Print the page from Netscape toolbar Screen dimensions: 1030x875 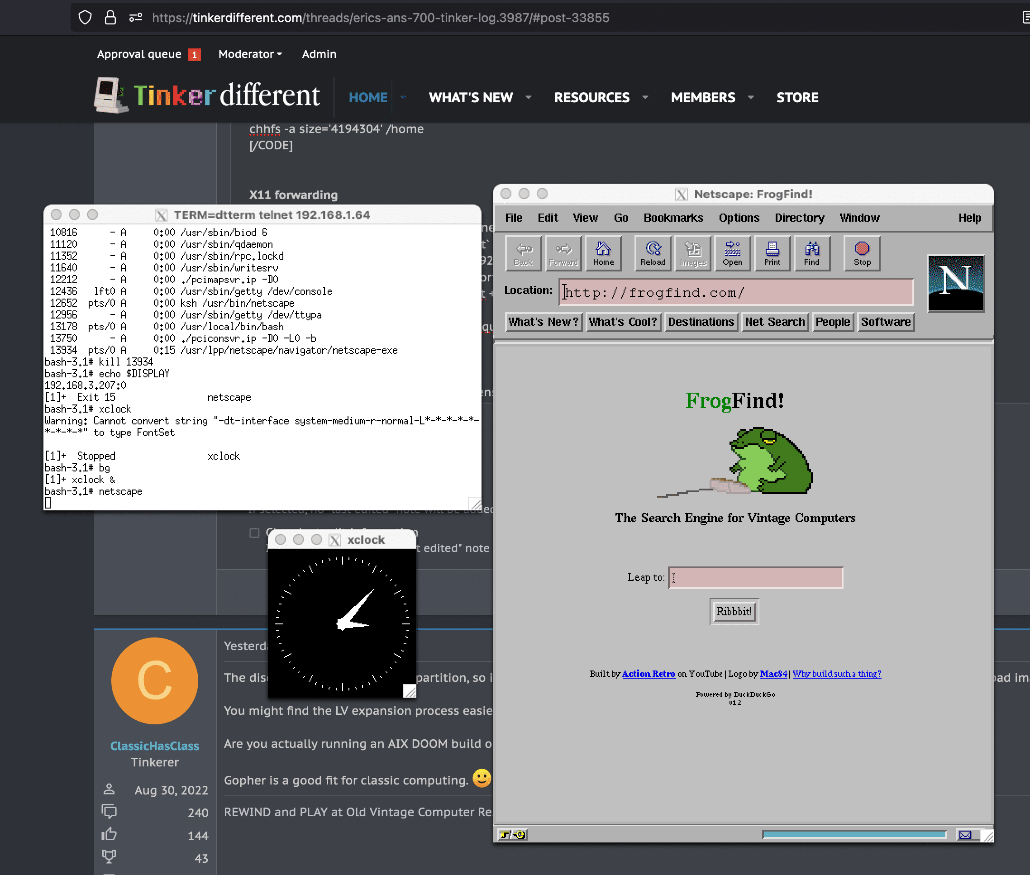pyautogui.click(x=772, y=253)
